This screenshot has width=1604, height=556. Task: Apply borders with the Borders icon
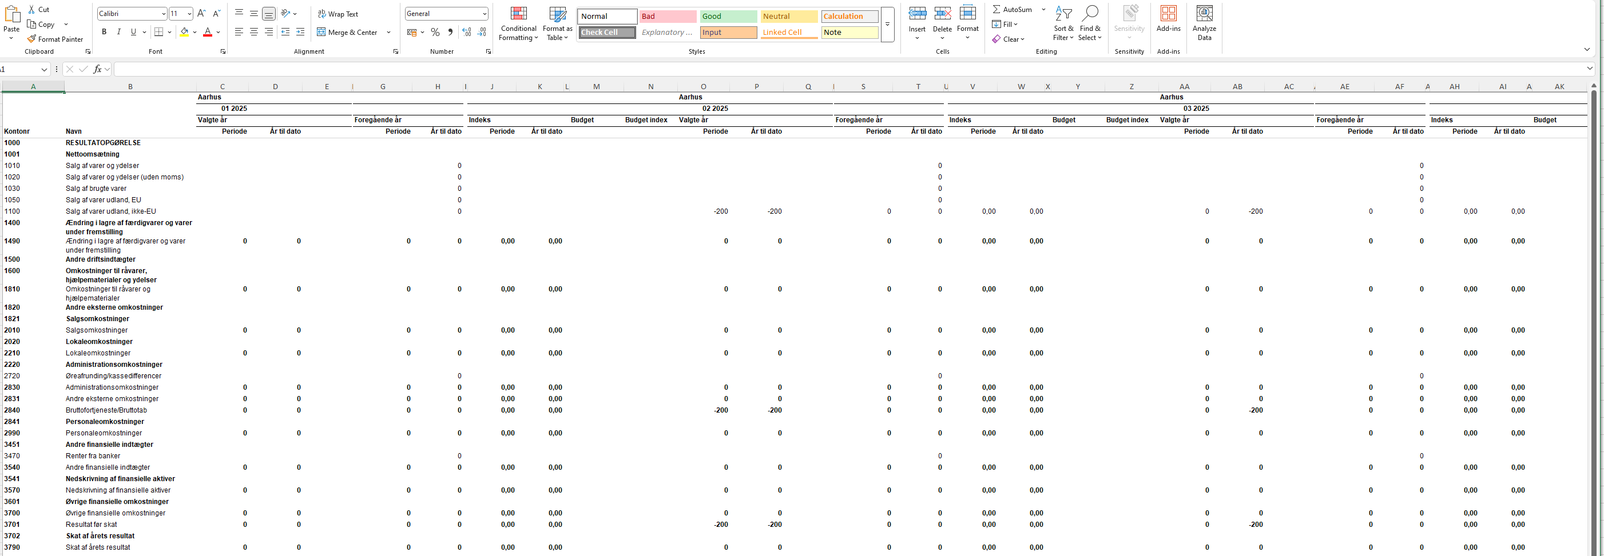(159, 32)
